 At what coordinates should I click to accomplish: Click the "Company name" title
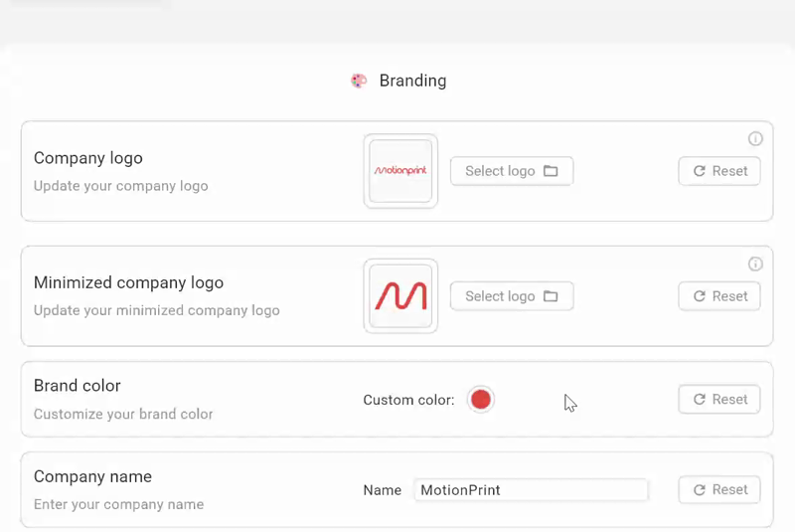(92, 476)
